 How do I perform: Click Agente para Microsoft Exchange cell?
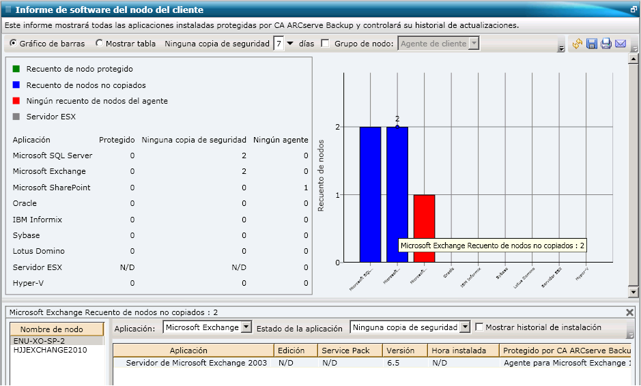pyautogui.click(x=567, y=363)
